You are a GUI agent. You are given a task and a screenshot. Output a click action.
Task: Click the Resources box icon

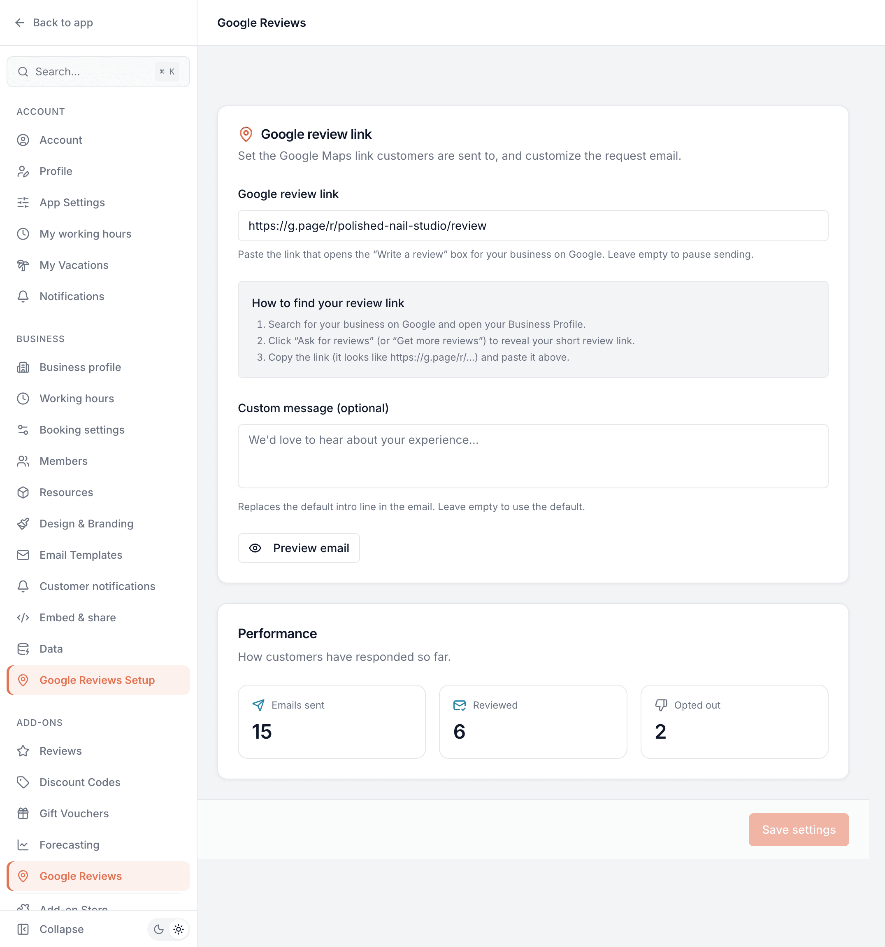pyautogui.click(x=23, y=492)
